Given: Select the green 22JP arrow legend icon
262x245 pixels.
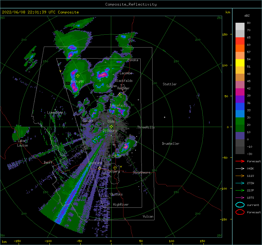Looking at the screenshot, I should (x=240, y=190).
